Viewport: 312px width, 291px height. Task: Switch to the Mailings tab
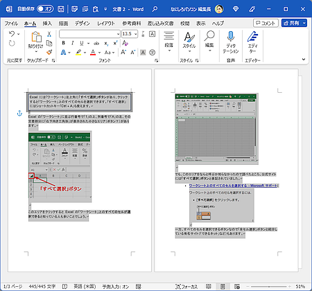(x=160, y=24)
